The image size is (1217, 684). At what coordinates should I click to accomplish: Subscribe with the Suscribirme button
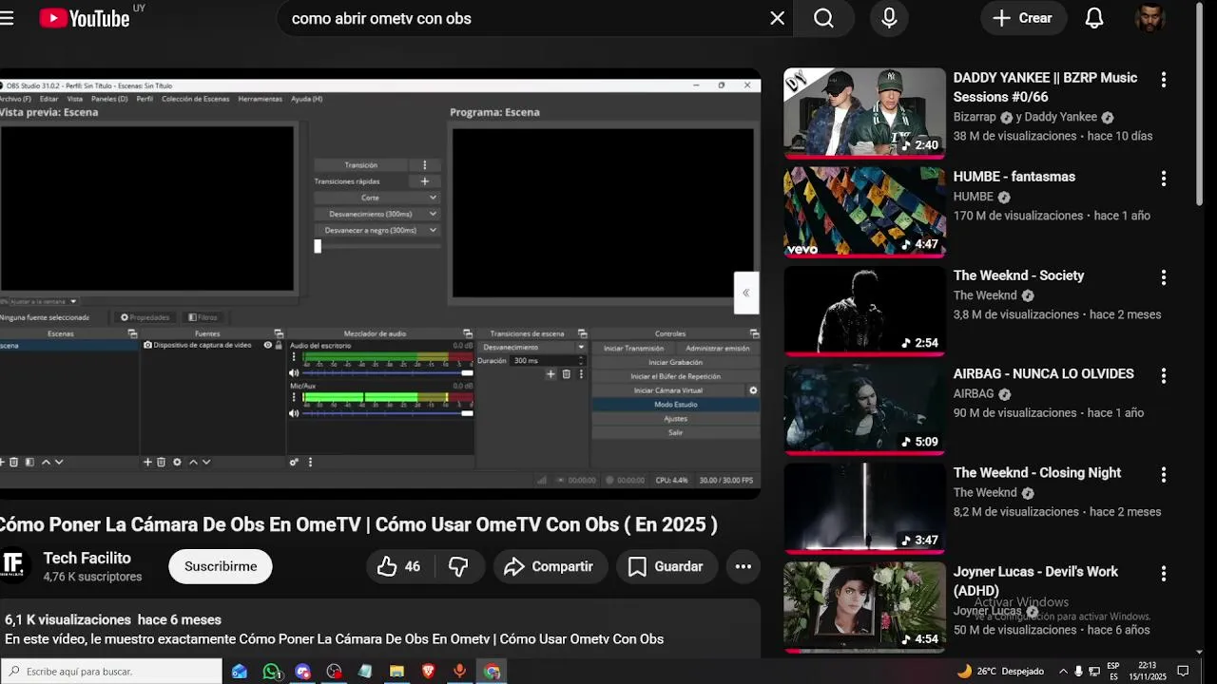pyautogui.click(x=221, y=566)
